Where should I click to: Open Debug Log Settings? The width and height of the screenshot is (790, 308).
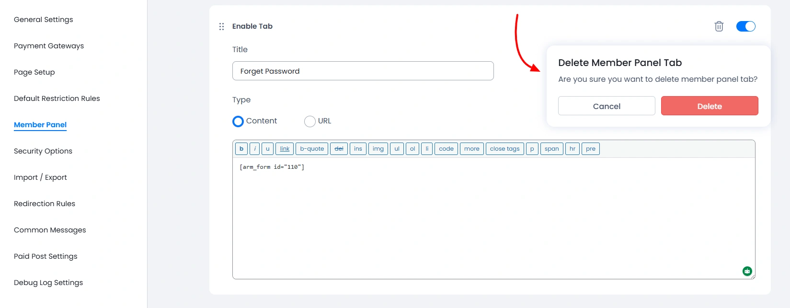coord(48,283)
